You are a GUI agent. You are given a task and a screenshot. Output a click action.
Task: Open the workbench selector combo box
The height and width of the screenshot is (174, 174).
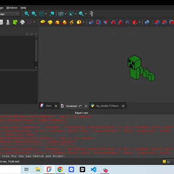[x=10, y=14]
